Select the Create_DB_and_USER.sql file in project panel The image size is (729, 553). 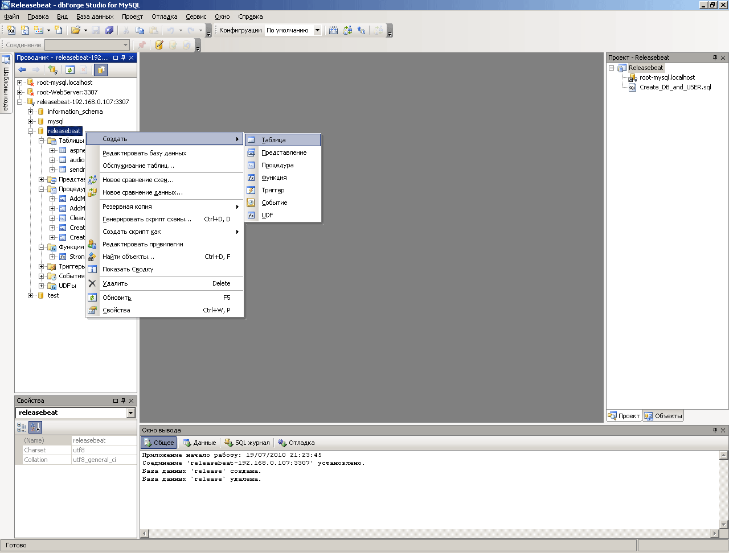point(675,87)
